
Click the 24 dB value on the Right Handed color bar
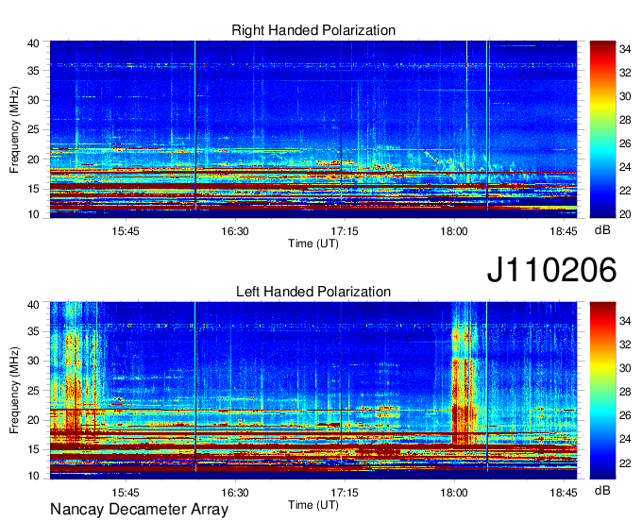coord(625,167)
